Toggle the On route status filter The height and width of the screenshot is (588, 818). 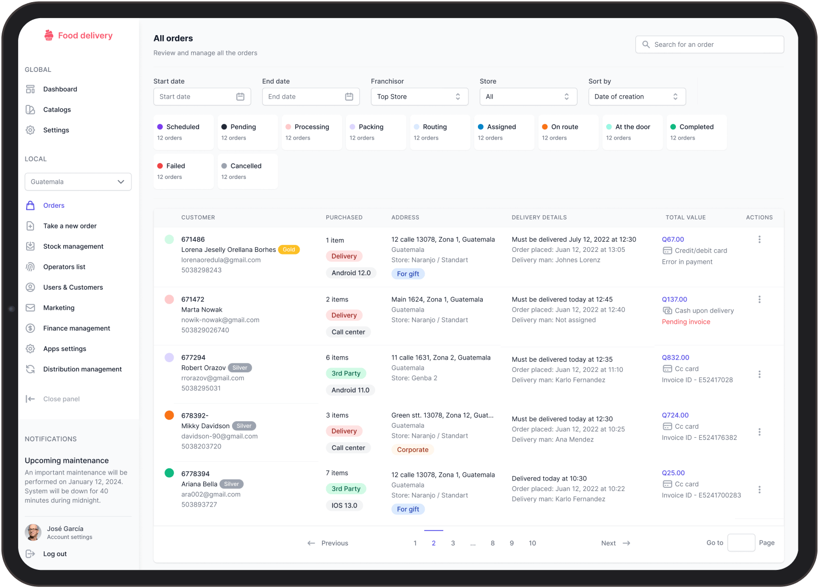point(568,132)
